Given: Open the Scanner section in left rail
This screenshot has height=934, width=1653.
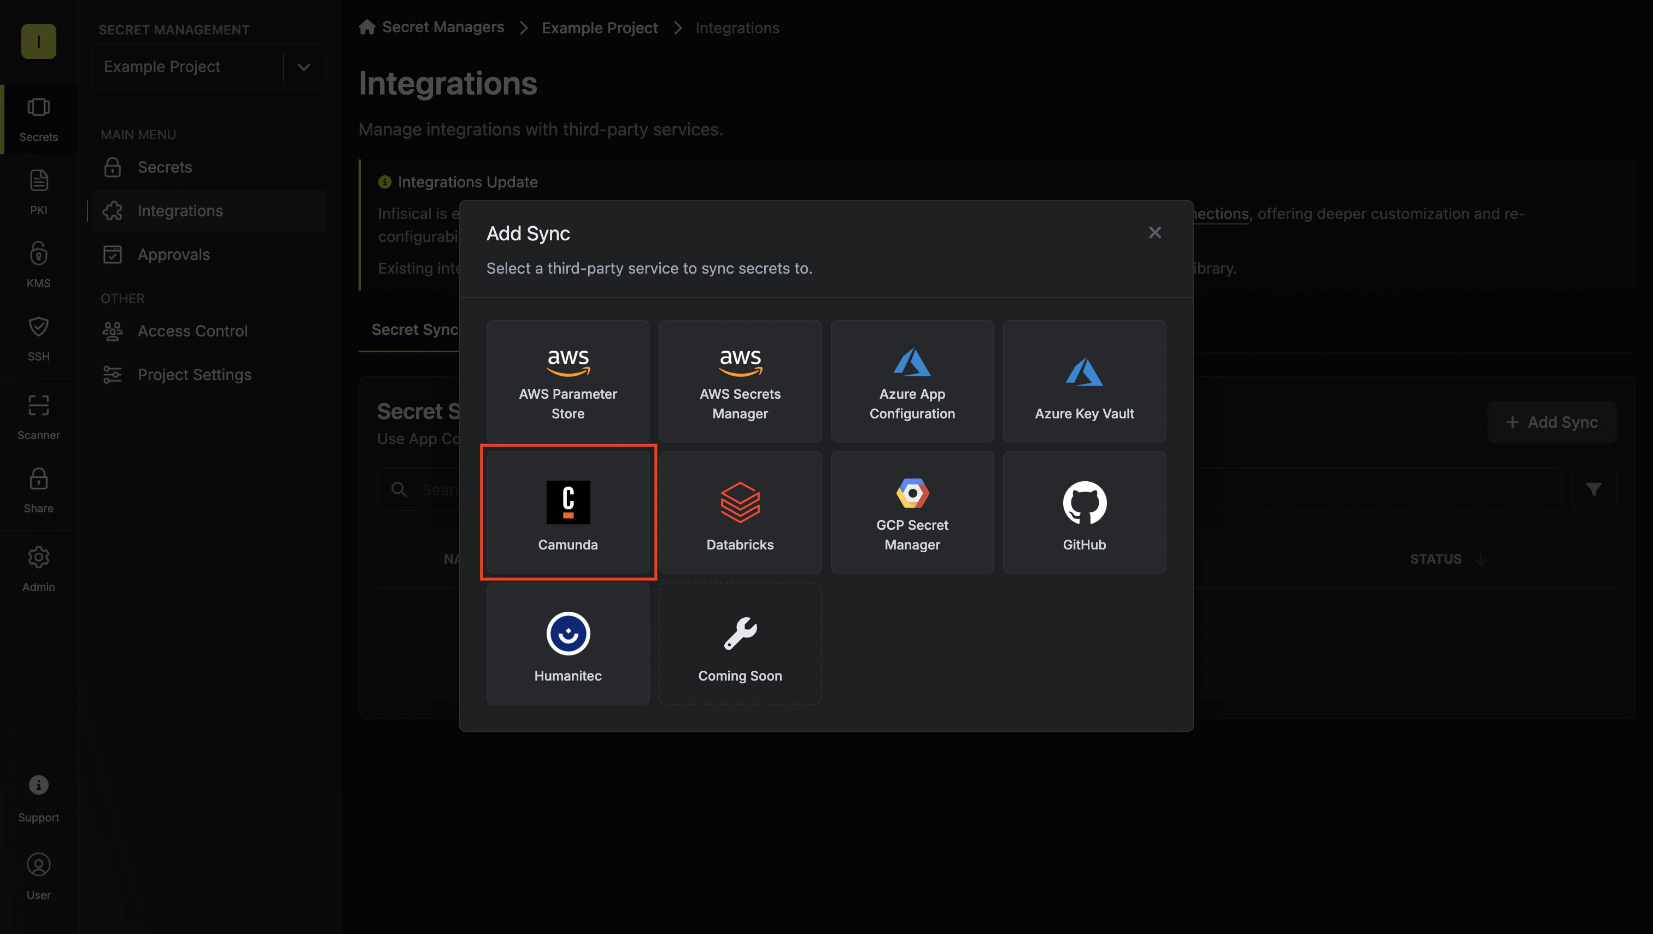Looking at the screenshot, I should click(x=38, y=418).
